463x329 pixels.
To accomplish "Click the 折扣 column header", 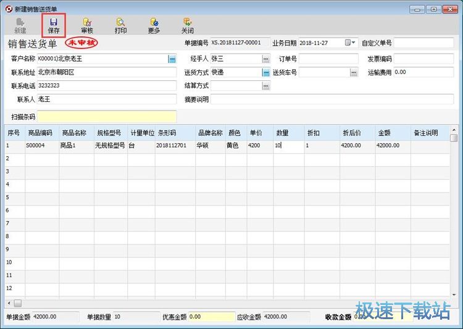I will pyautogui.click(x=322, y=133).
